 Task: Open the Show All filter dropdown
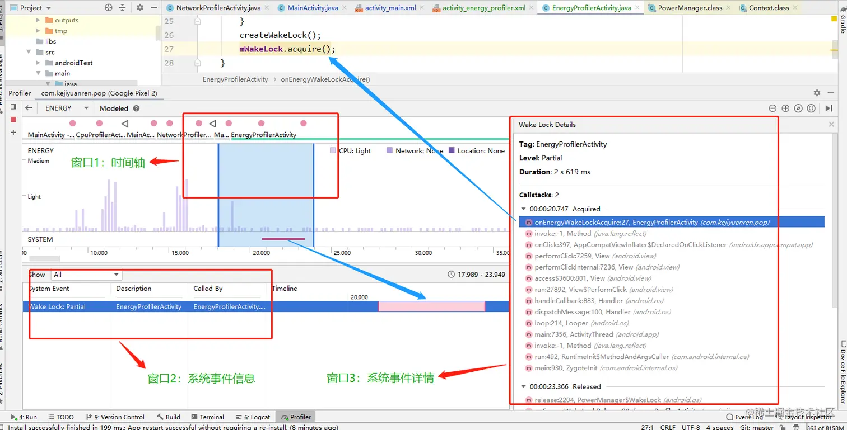[x=86, y=275]
